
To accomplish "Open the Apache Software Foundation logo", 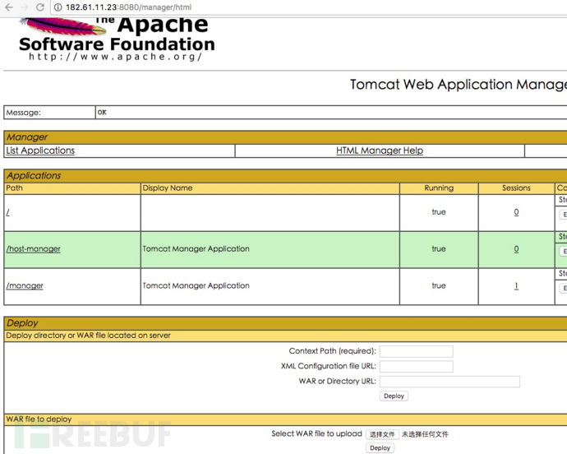I will (x=117, y=39).
